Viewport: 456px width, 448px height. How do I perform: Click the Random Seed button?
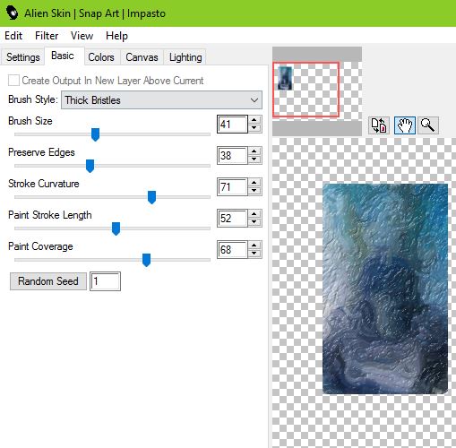coord(48,281)
